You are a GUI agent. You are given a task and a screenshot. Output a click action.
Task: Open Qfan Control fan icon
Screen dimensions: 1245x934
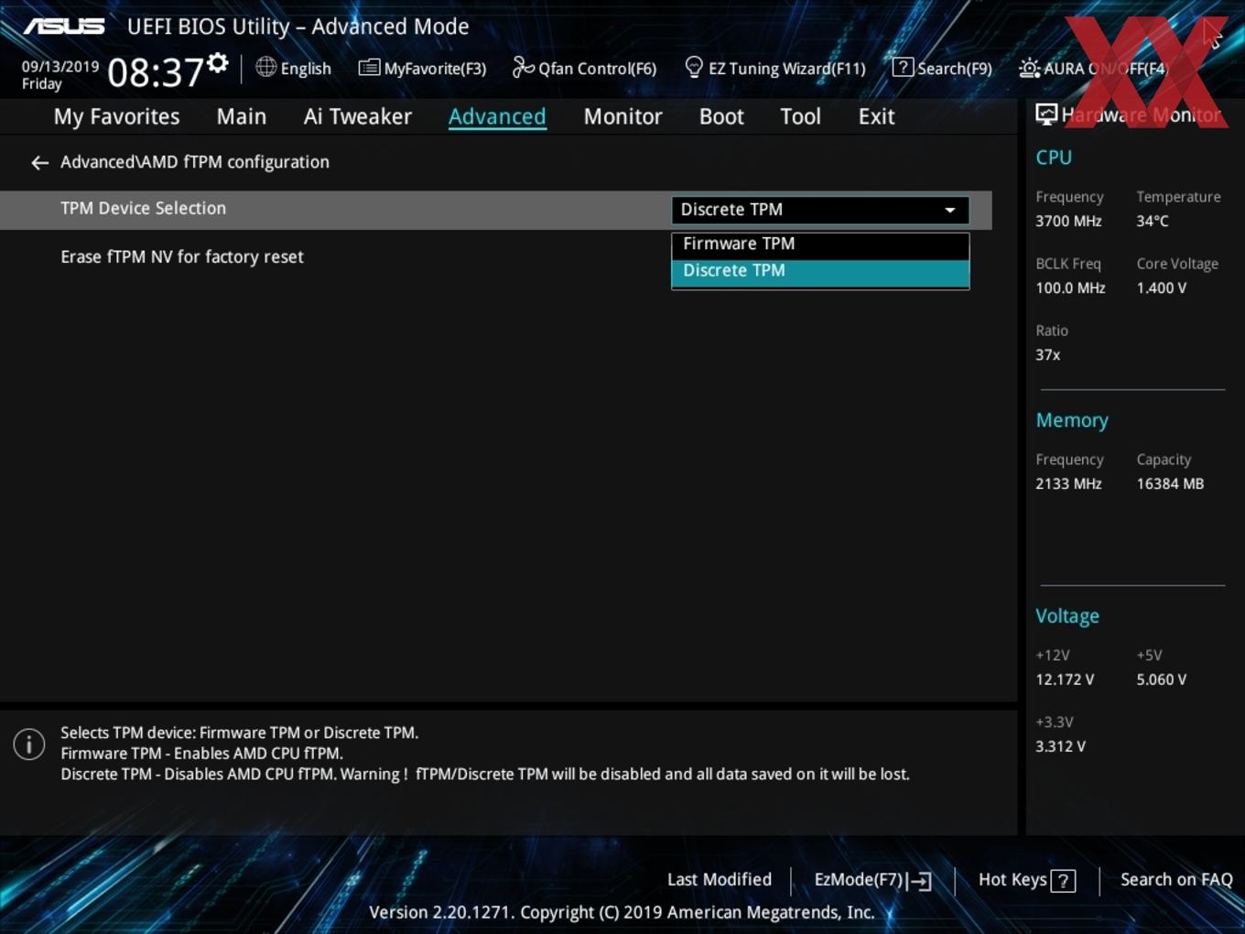[523, 67]
